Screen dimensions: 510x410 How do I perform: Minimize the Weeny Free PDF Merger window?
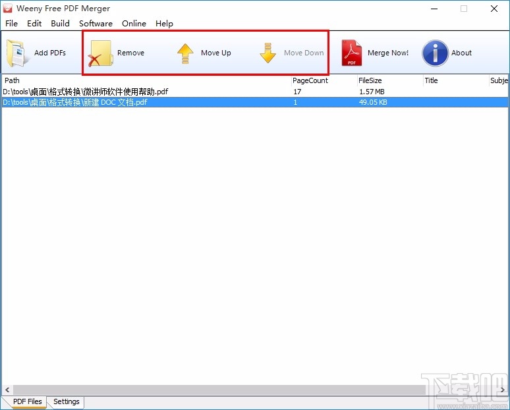(x=434, y=9)
